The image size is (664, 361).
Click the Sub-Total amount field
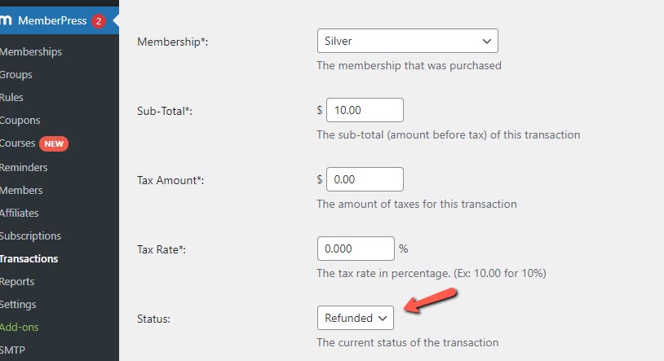(365, 110)
